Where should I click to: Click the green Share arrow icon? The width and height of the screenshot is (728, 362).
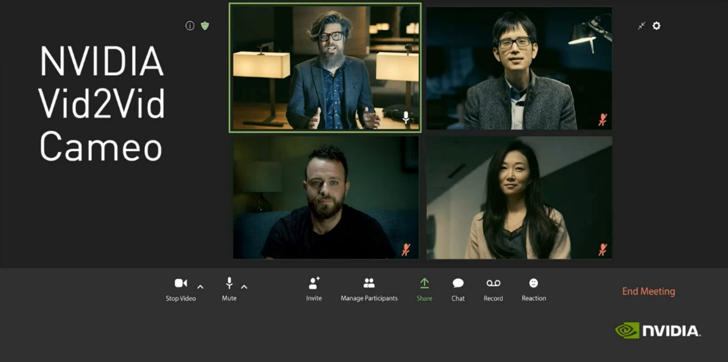424,283
